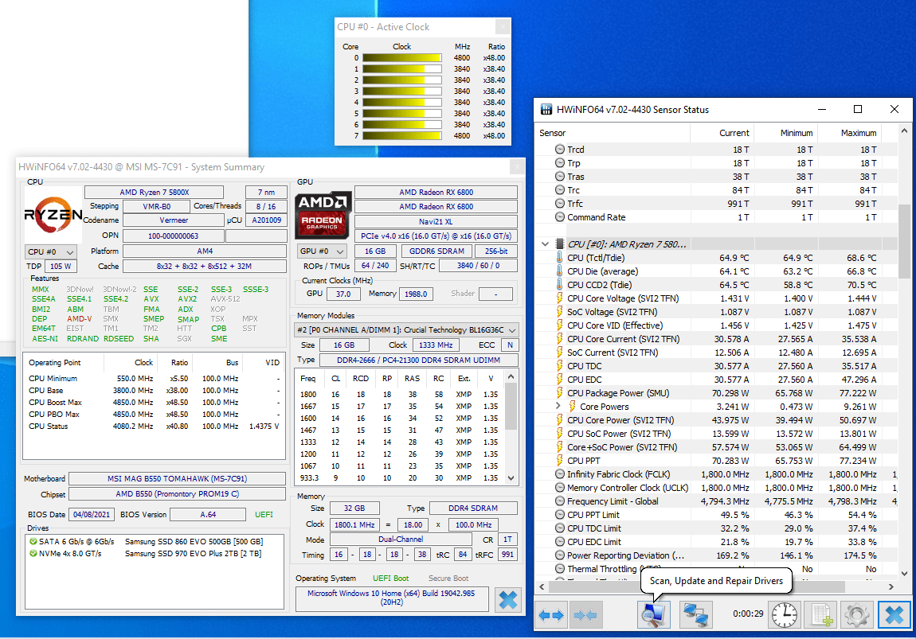Viewport: 916px width, 639px height.
Task: Select the Power Reporting Deviation row
Action: pyautogui.click(x=716, y=555)
